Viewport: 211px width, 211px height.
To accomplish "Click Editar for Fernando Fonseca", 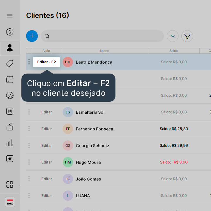I will pos(47,129).
